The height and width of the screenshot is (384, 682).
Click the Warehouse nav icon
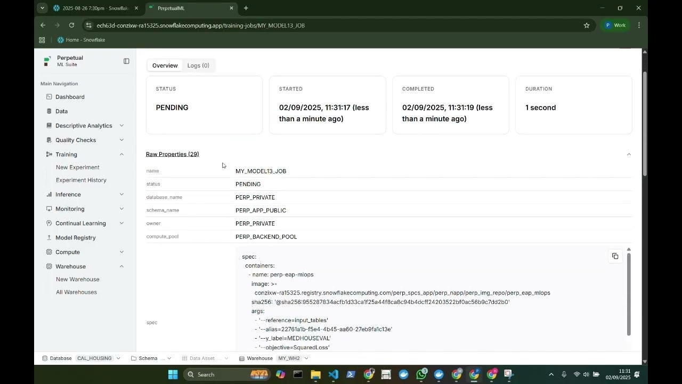coord(49,267)
